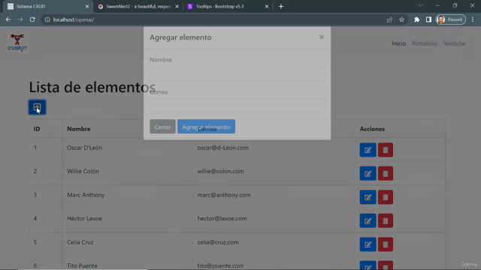Open a new browser tab
481x270 pixels.
click(x=281, y=7)
